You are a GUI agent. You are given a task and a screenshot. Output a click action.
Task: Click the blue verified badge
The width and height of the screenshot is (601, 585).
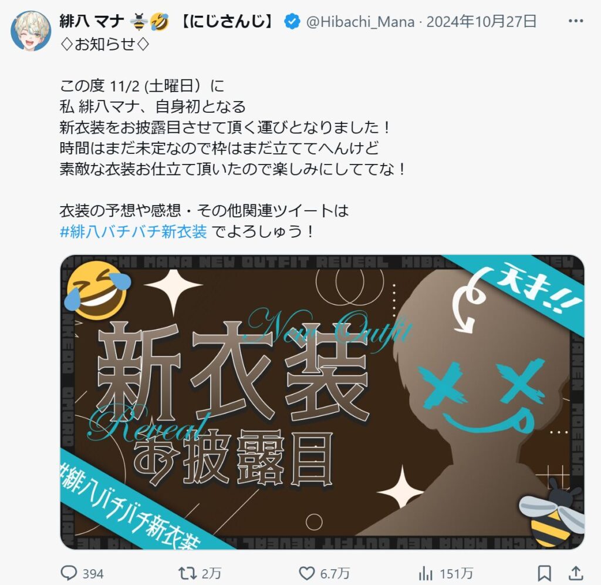[x=292, y=22]
